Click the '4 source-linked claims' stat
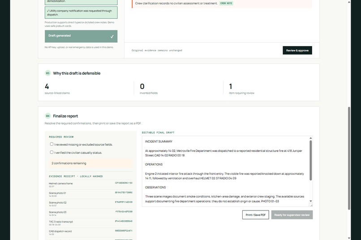Viewport: 361px width, 240px height. click(x=57, y=88)
